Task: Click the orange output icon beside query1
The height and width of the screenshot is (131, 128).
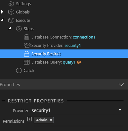Action: 79,62
